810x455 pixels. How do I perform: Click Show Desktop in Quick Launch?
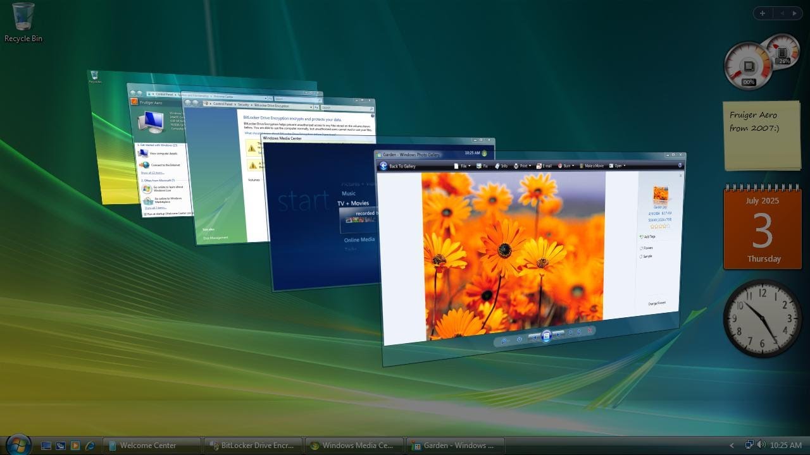[46, 446]
